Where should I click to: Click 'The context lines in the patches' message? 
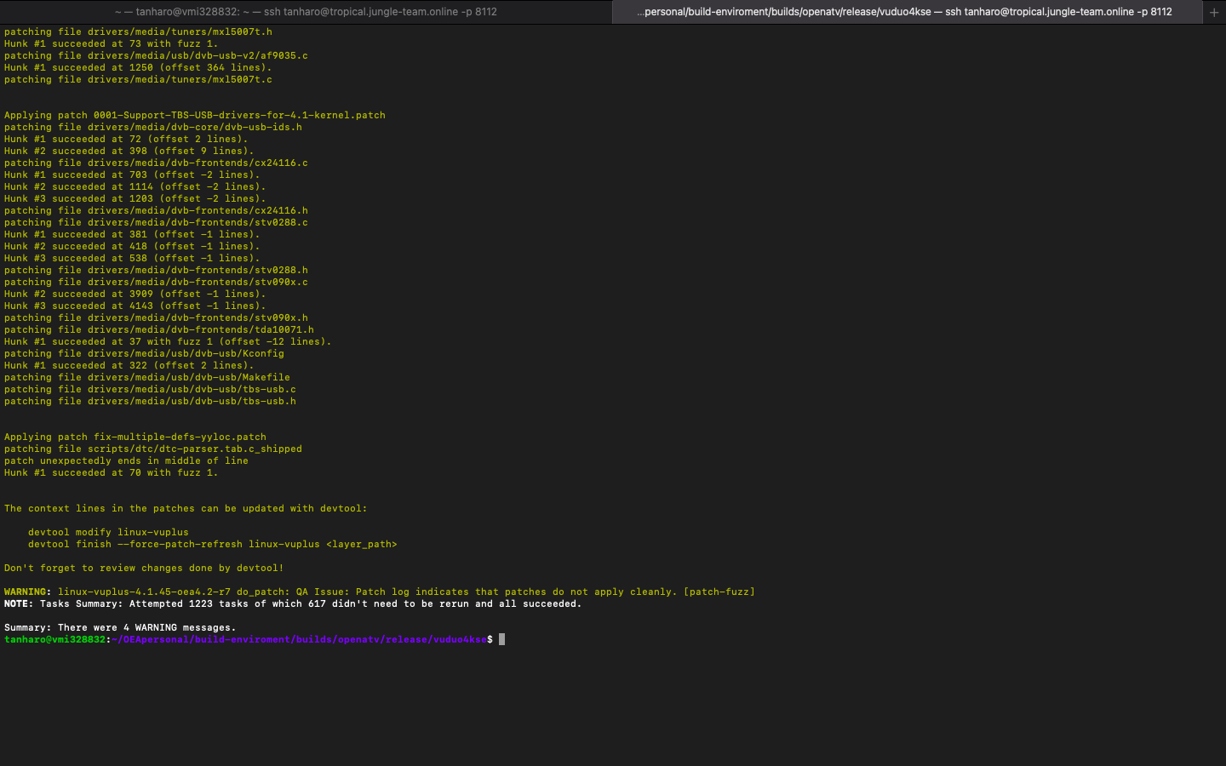[186, 508]
